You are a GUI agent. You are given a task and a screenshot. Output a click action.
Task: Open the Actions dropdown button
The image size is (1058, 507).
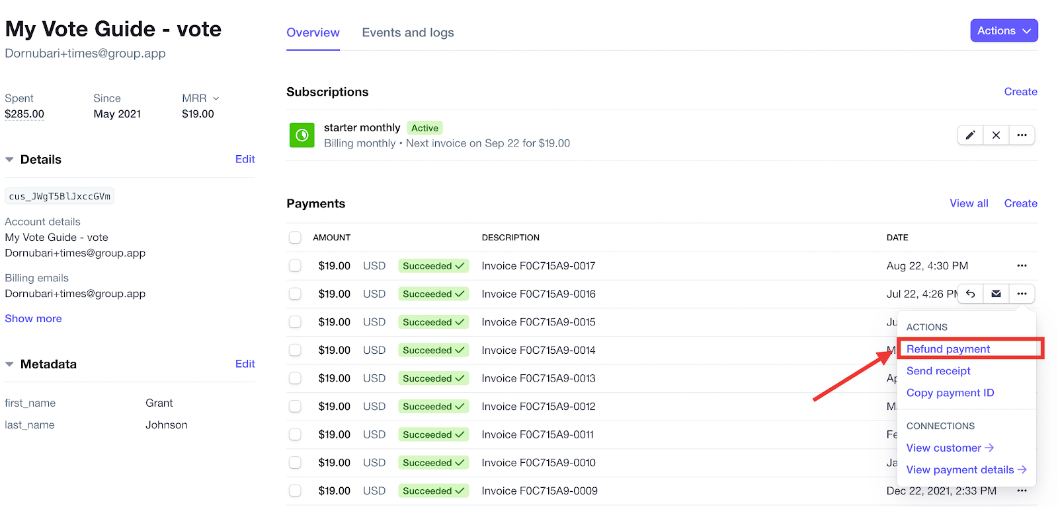(1004, 31)
